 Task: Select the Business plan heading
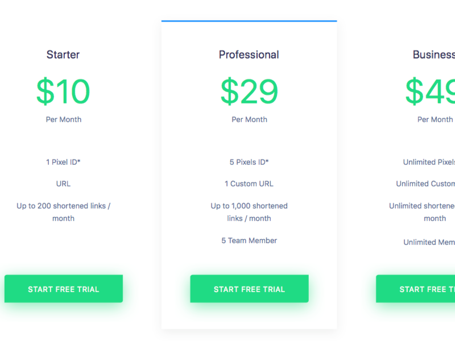[434, 55]
